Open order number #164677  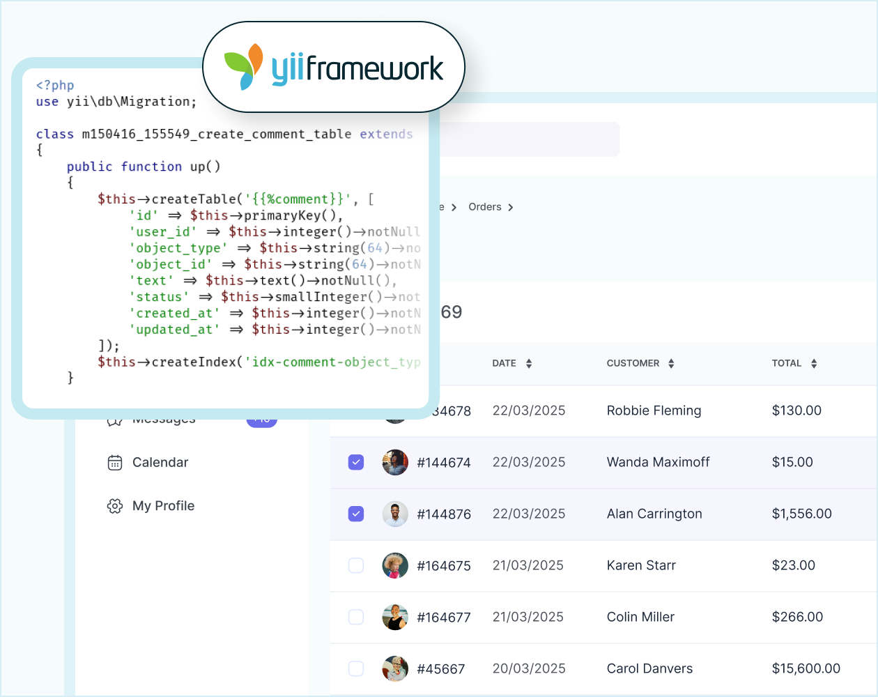tap(444, 618)
